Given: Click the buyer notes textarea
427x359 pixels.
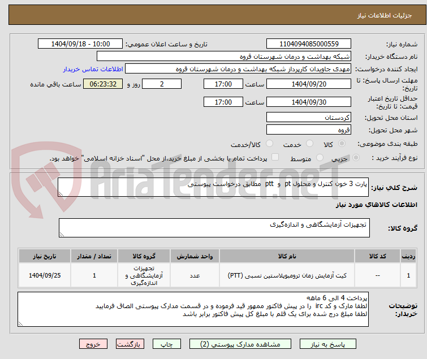Looking at the screenshot, I should click(193, 309).
